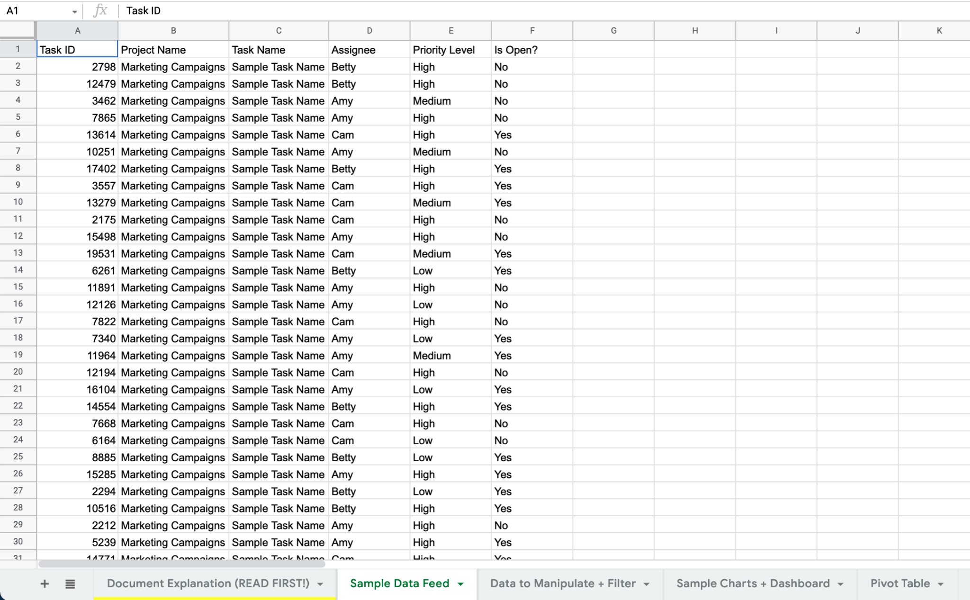Click the add new sheet plus icon
970x600 pixels.
(x=45, y=583)
